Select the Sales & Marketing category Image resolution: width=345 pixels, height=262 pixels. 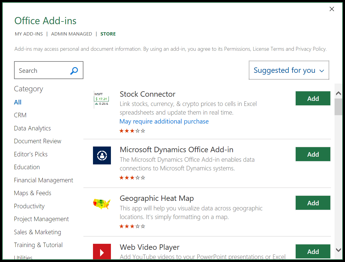[38, 232]
